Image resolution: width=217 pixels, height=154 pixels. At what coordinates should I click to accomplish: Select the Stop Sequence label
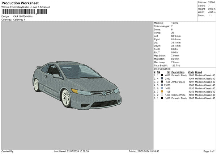coord(162,68)
